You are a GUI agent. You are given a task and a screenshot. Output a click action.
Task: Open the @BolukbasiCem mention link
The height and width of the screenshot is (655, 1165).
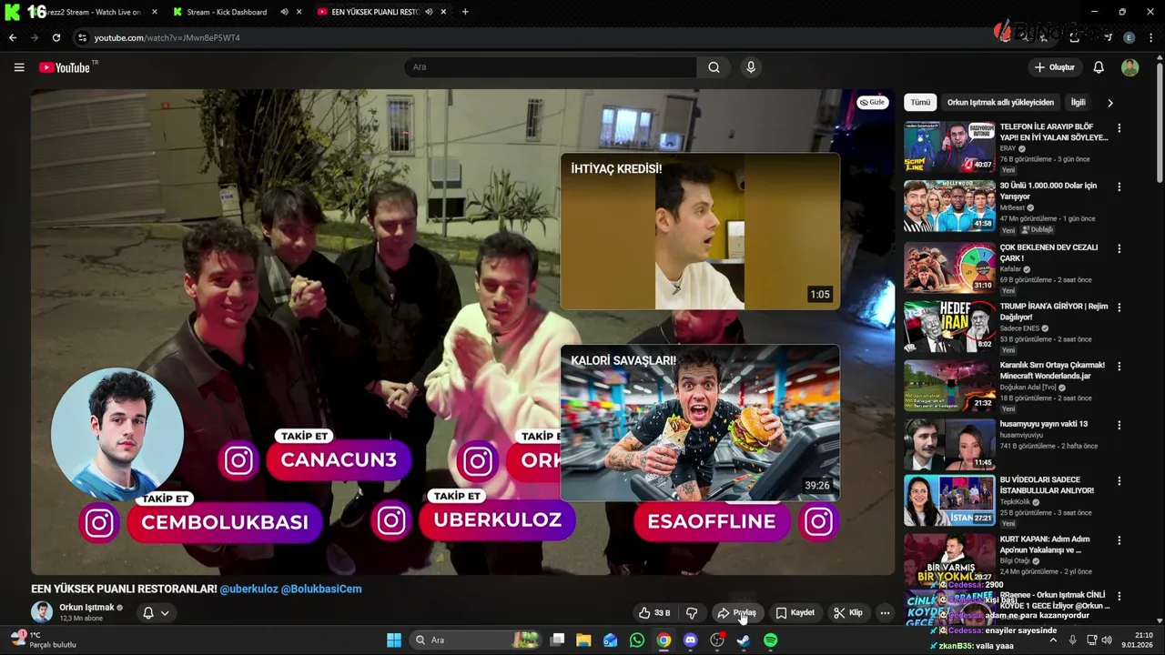pos(321,589)
